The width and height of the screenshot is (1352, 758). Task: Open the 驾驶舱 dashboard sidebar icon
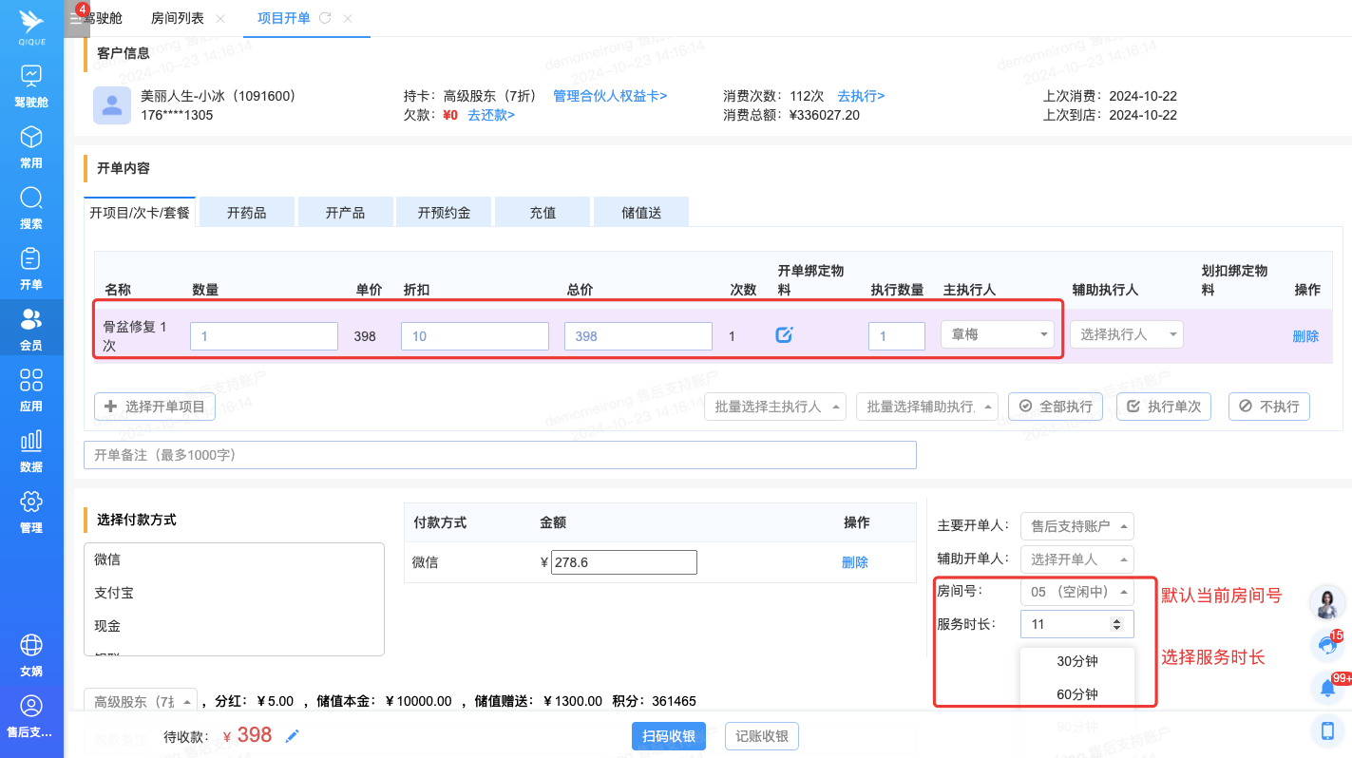tap(31, 76)
